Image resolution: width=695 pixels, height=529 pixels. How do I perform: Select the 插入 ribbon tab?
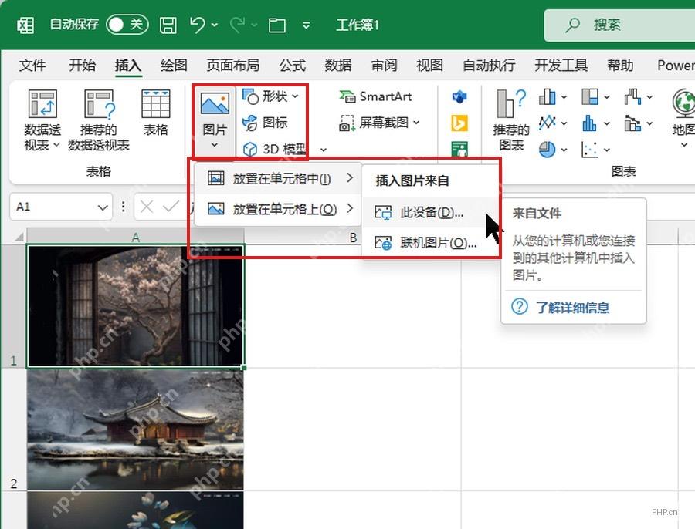[x=128, y=66]
